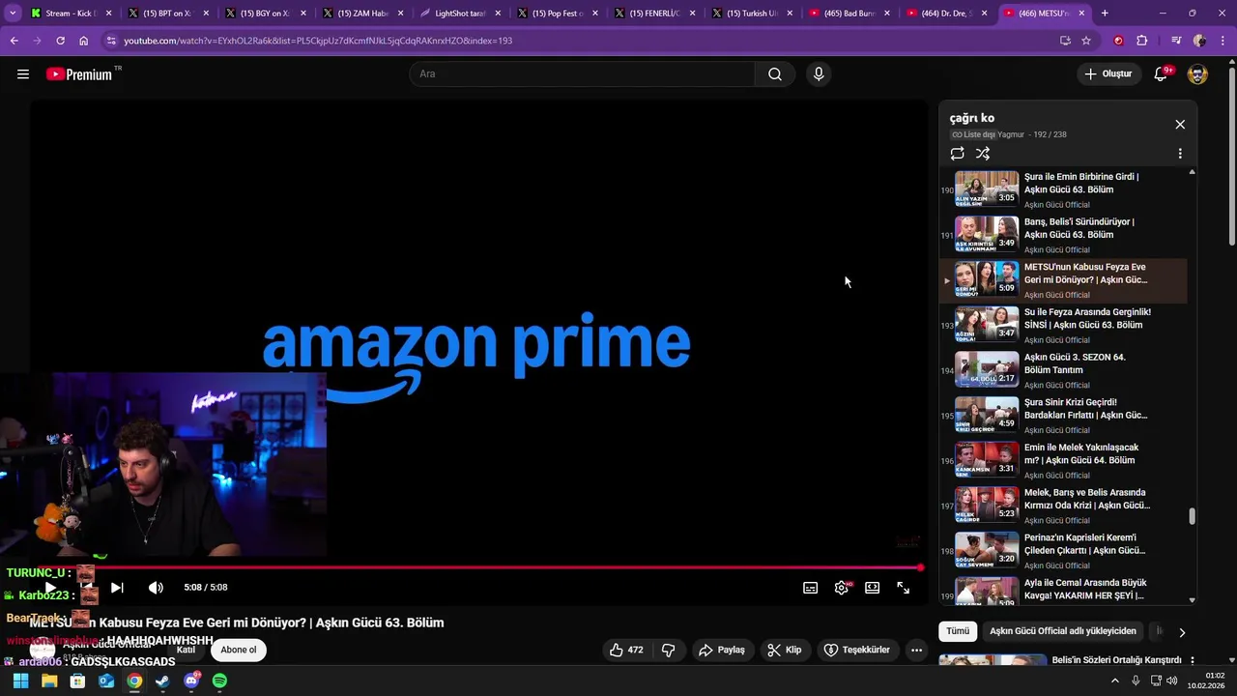Screen dimensions: 1237x696
Task: Install app icon in address bar
Action: (x=1065, y=41)
